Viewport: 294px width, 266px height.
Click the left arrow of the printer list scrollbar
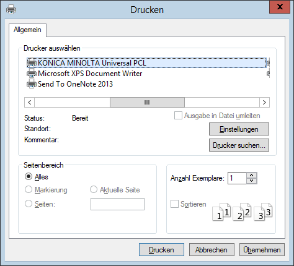click(30, 102)
